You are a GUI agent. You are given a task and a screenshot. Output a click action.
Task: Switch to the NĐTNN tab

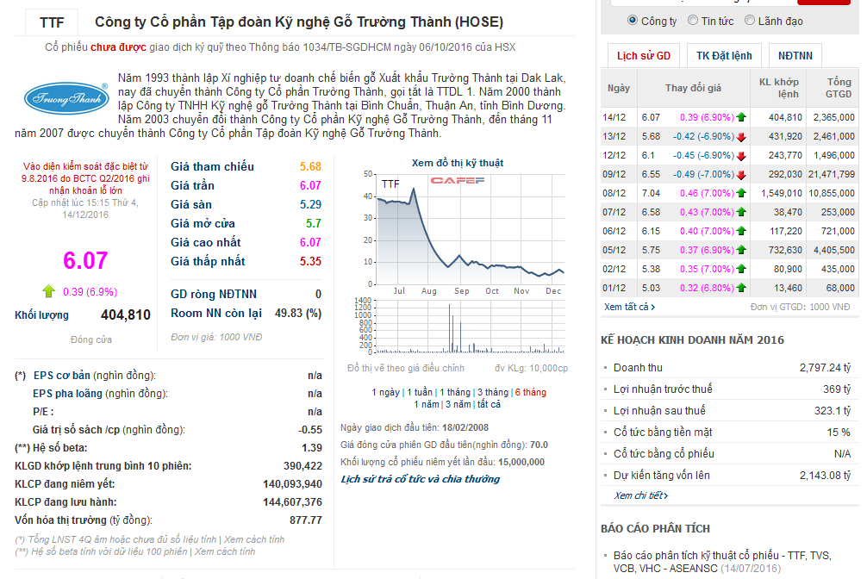[795, 56]
